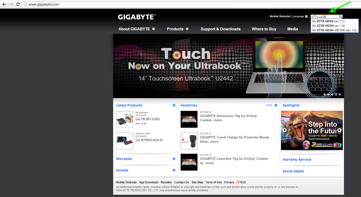
Task: Open the Support & Downloads menu
Action: (220, 29)
